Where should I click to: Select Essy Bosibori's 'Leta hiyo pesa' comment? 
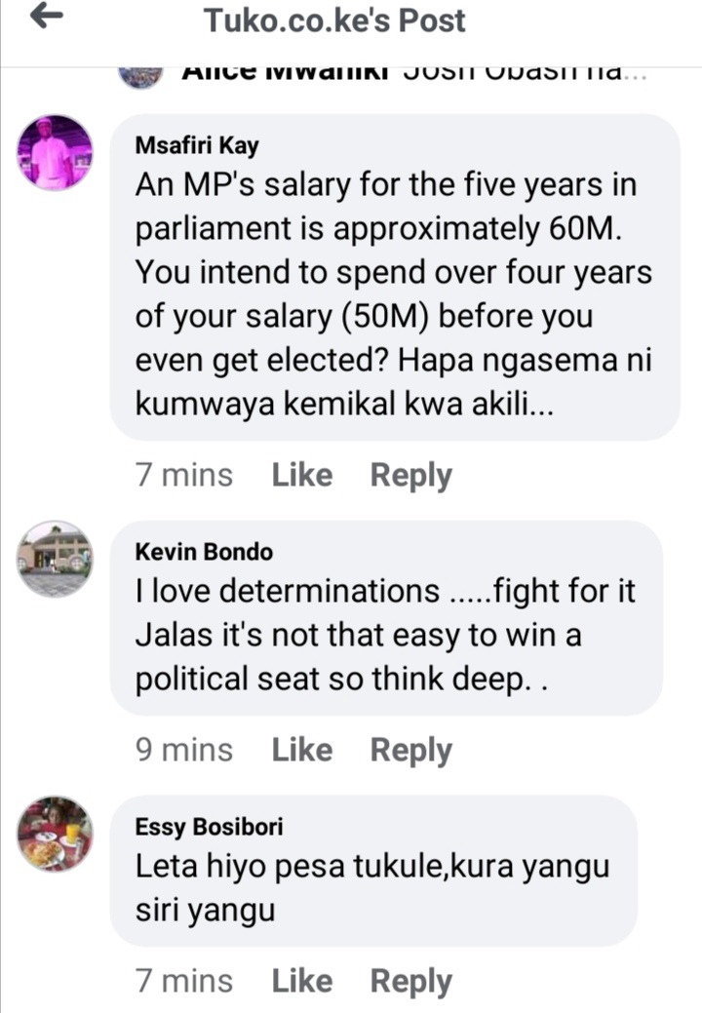(372, 887)
